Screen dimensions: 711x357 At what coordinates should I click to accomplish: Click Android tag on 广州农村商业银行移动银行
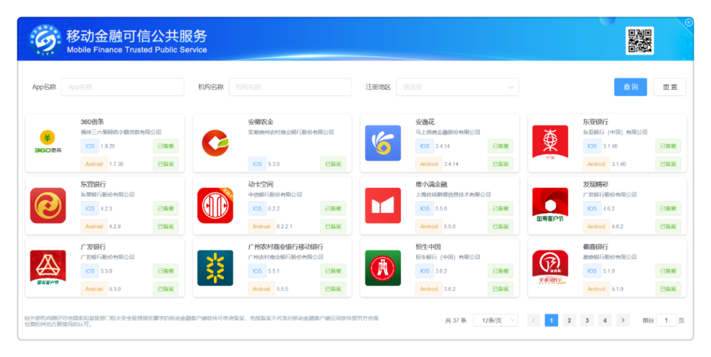coord(261,289)
